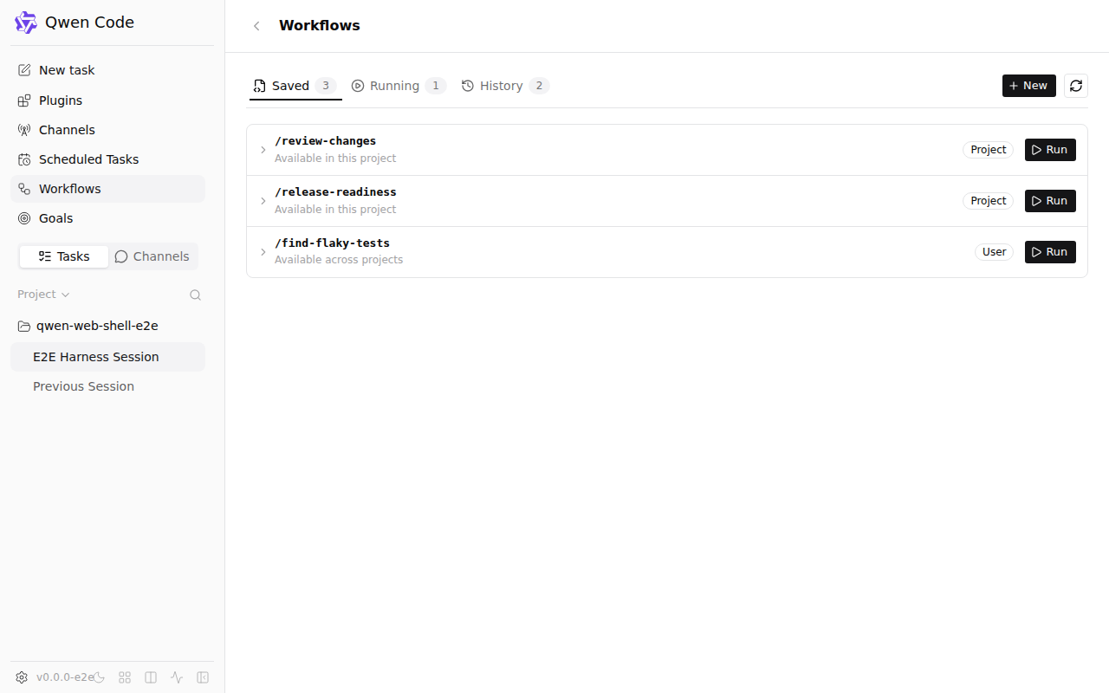The width and height of the screenshot is (1109, 693).
Task: Run the /release-readiness workflow
Action: [1050, 201]
